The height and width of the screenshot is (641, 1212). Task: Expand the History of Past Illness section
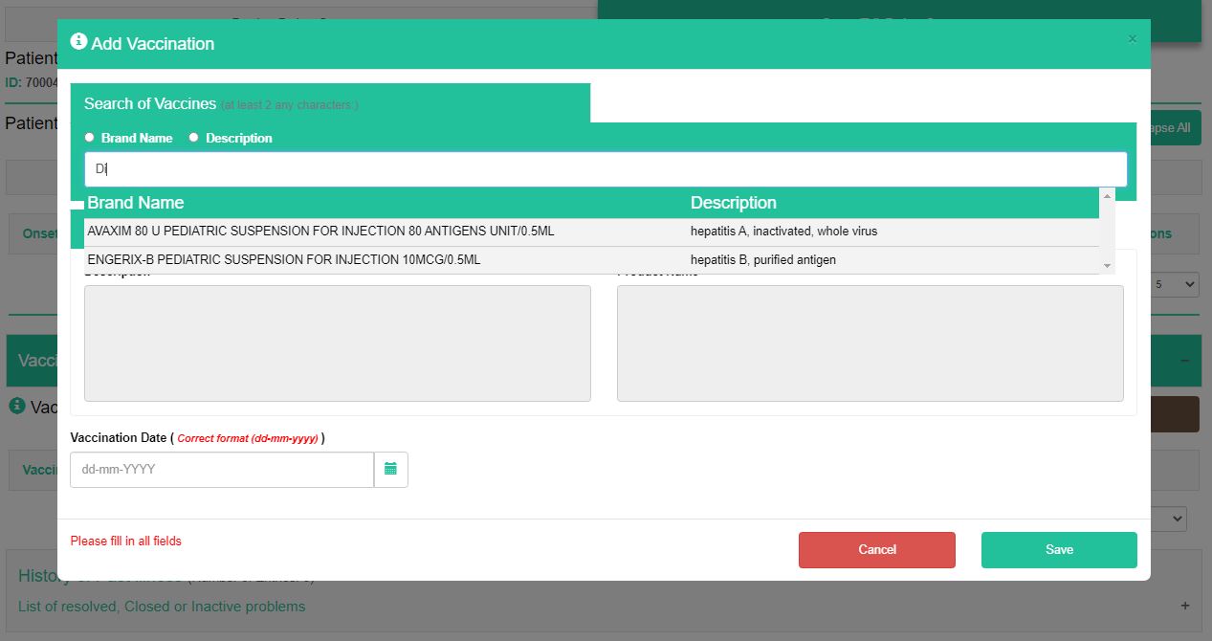[x=1185, y=606]
